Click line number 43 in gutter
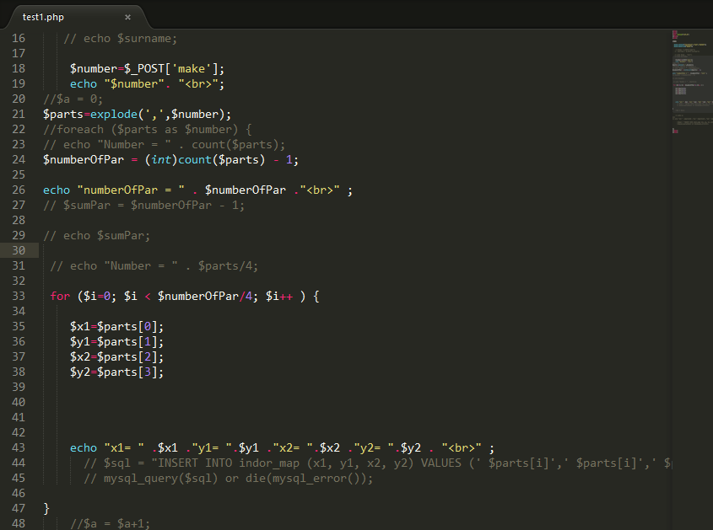Viewport: 713px width, 530px height. [x=19, y=447]
